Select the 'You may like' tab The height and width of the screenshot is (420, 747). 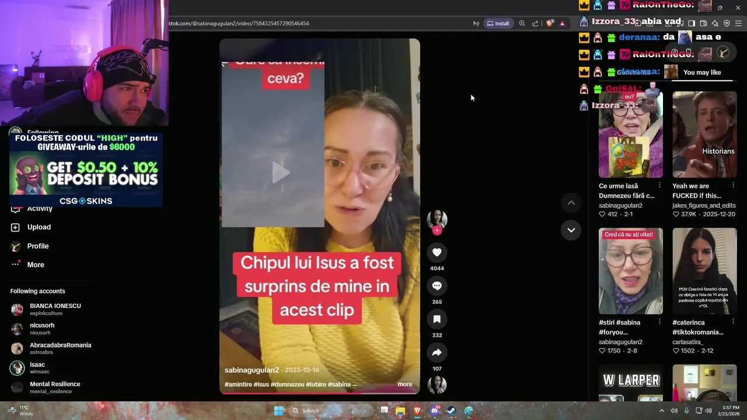click(702, 73)
